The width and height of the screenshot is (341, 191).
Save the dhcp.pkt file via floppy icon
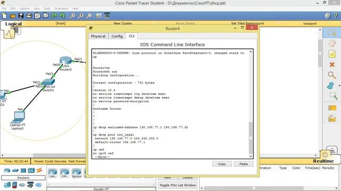pos(21,16)
